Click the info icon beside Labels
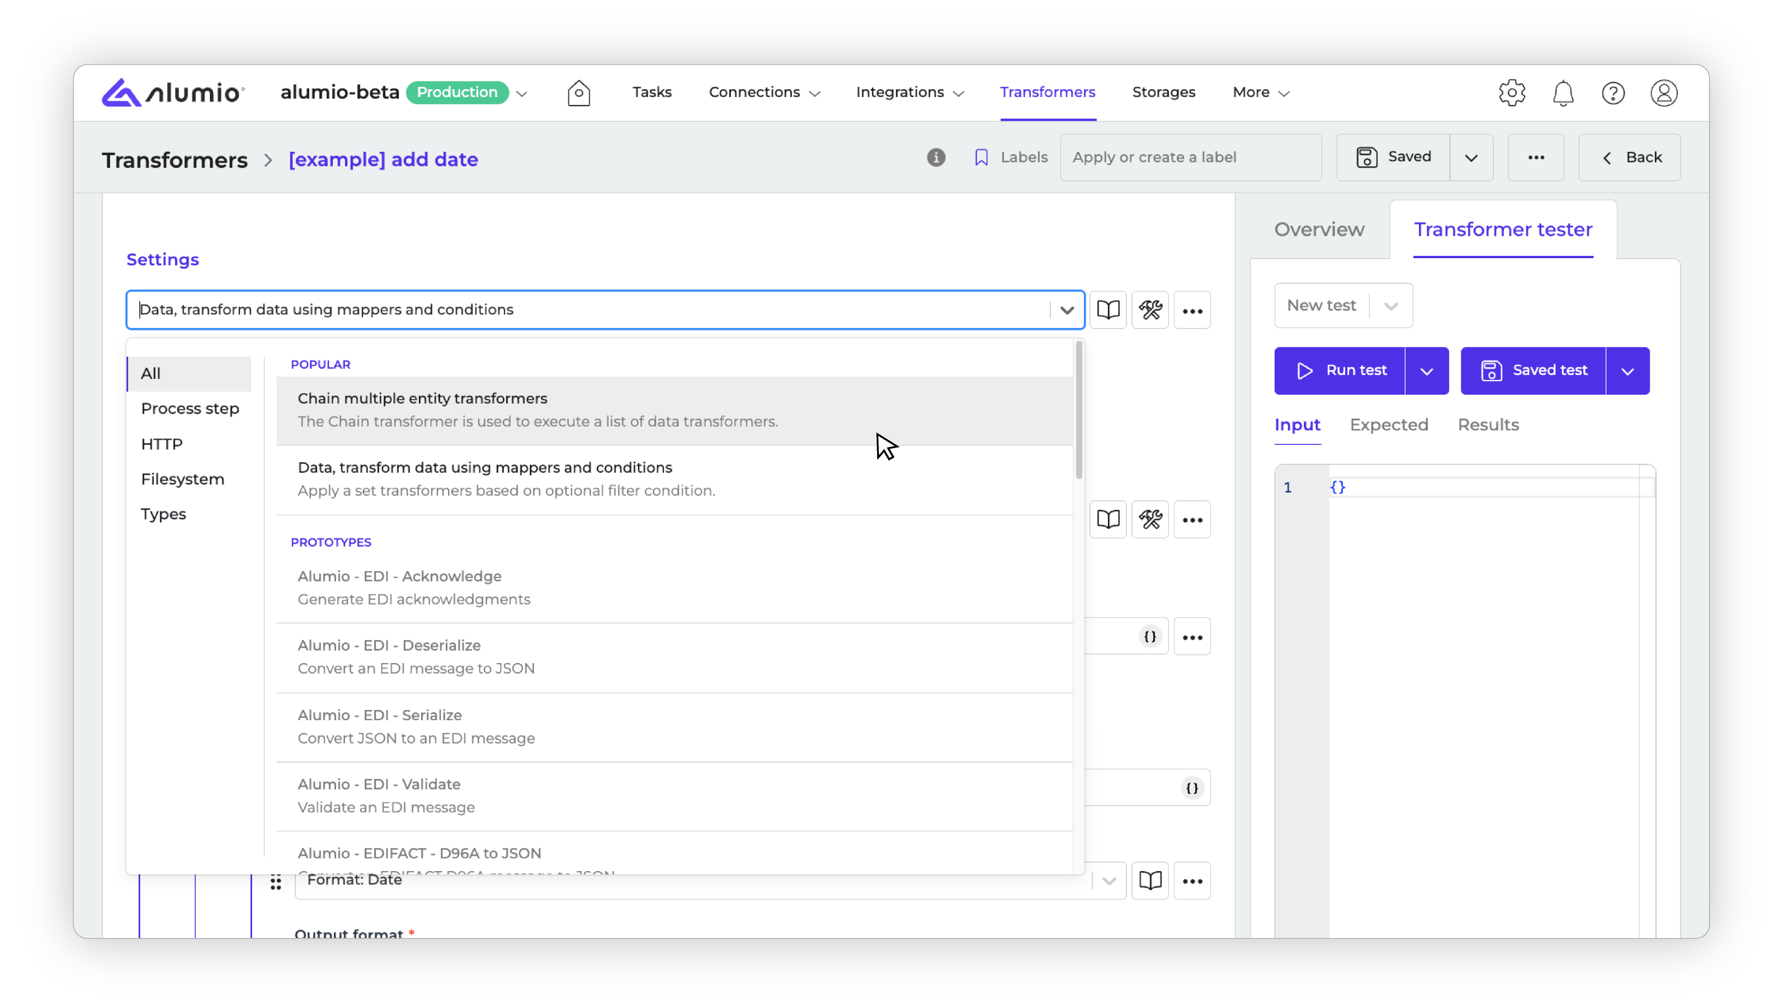 coord(936,157)
